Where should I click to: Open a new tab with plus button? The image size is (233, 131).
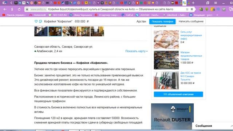[x=193, y=3]
